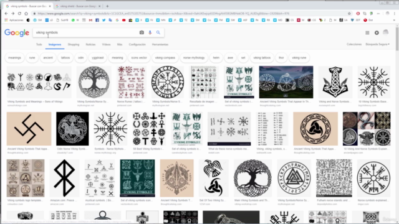Search by image using the camera icon
This screenshot has width=399, height=224.
pyautogui.click(x=142, y=32)
